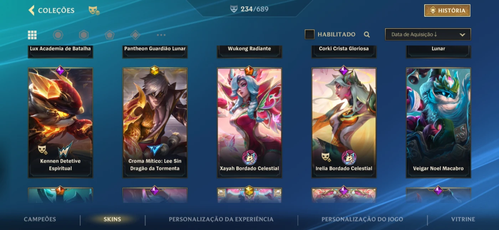Filter by hexagon rarity gem icon

(84, 35)
